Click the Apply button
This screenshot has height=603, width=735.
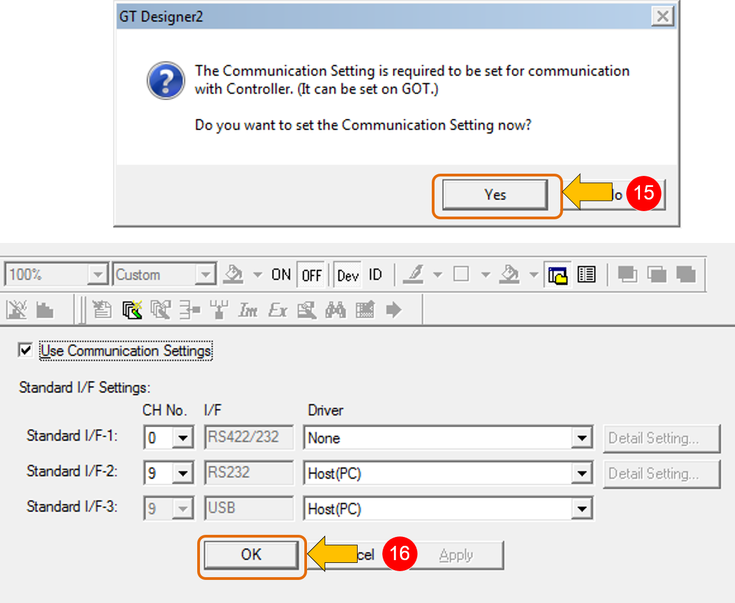tap(456, 555)
